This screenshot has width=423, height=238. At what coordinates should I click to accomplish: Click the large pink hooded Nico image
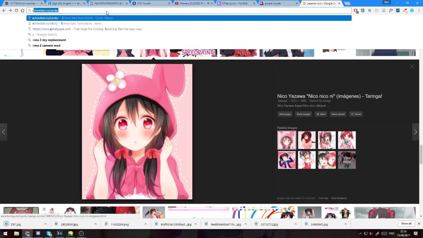tap(137, 132)
